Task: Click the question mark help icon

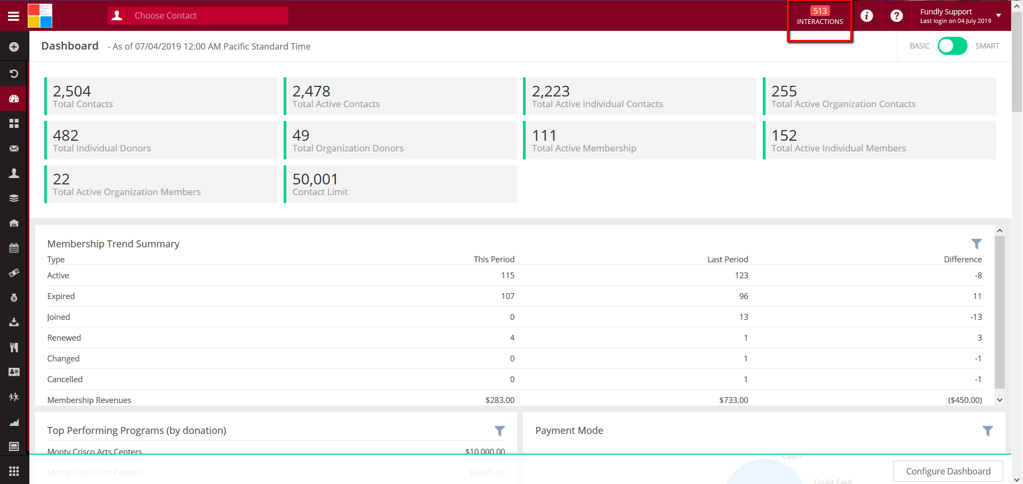Action: (x=897, y=16)
